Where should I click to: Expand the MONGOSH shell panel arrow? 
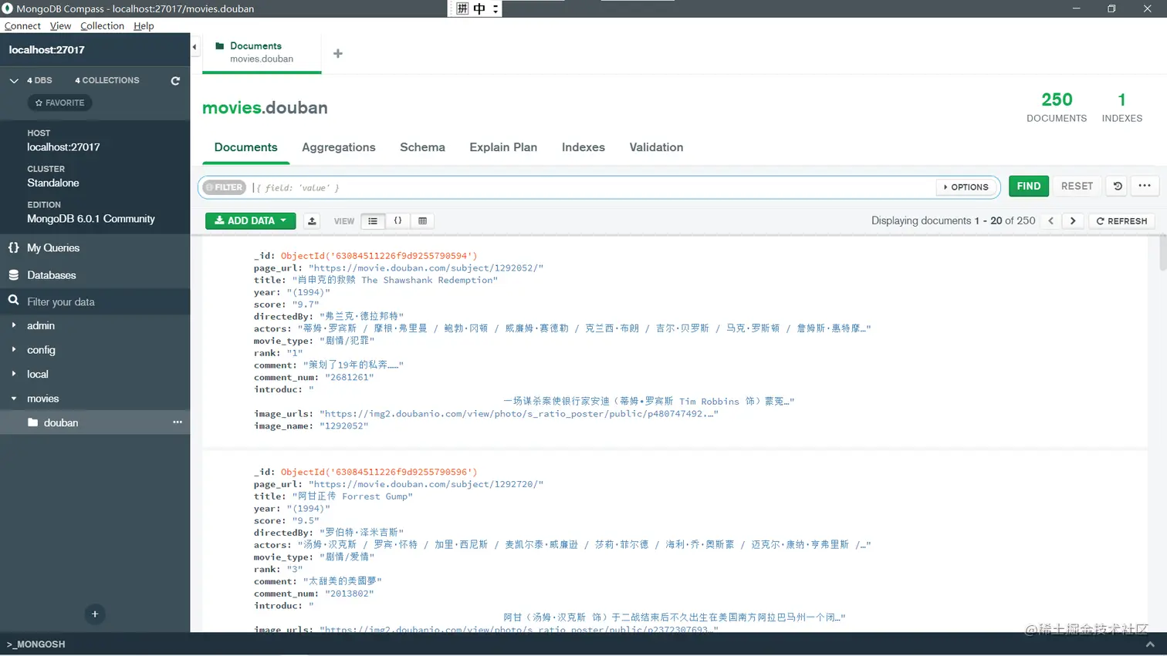tap(1150, 644)
